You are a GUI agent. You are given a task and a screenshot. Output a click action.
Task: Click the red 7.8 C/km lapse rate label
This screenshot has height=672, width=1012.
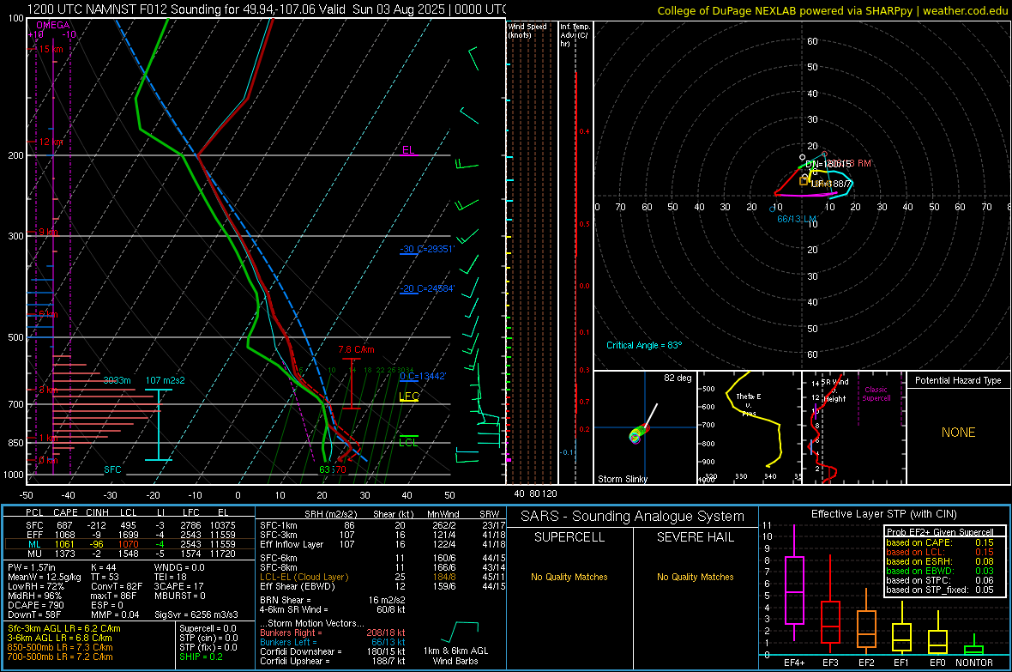[356, 349]
